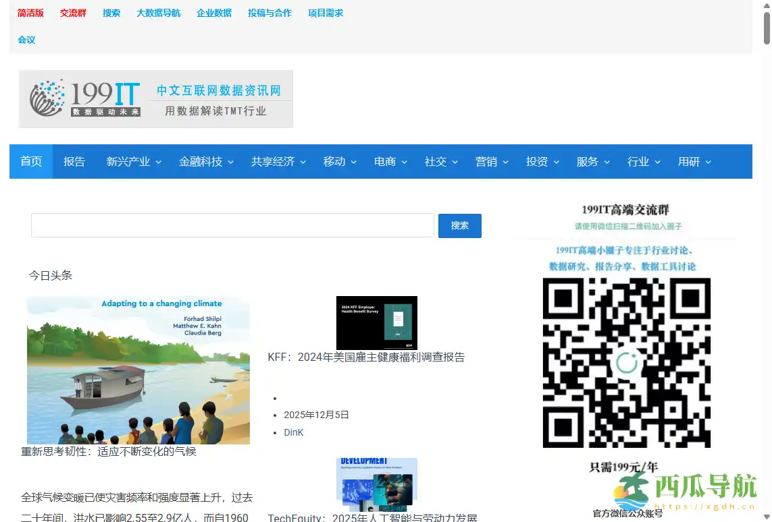Open the 企业数据 link
Screen dimensions: 772x522
pyautogui.click(x=213, y=12)
